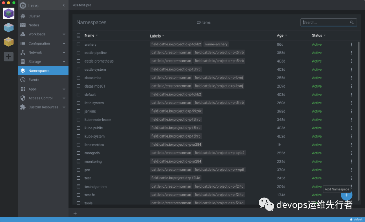
Task: Check the test-fe namespace checkbox
Action: 79,195
